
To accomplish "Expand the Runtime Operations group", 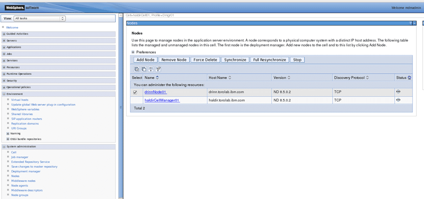I will 4,74.
